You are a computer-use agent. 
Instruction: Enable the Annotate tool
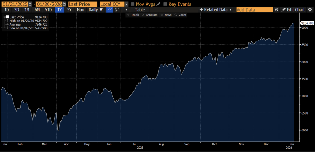coord(150,15)
